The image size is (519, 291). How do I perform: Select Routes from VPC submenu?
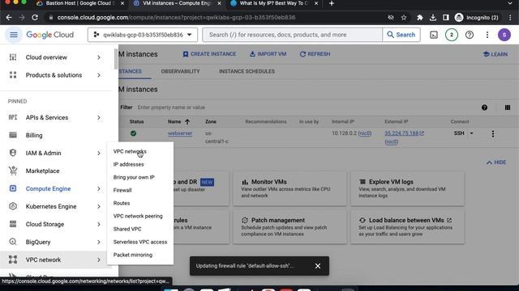coord(122,203)
